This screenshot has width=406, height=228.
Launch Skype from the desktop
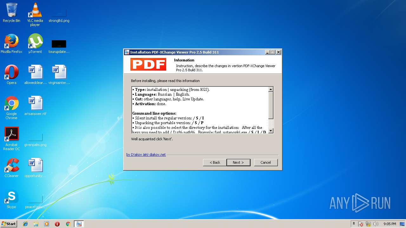11,199
